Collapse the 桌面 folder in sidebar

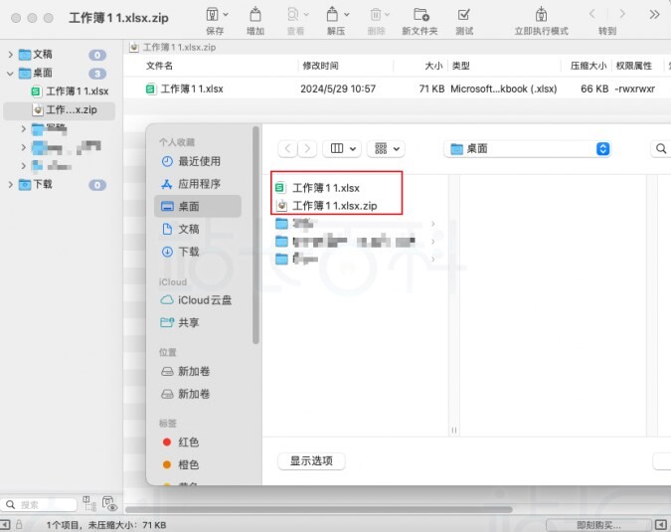(x=11, y=74)
